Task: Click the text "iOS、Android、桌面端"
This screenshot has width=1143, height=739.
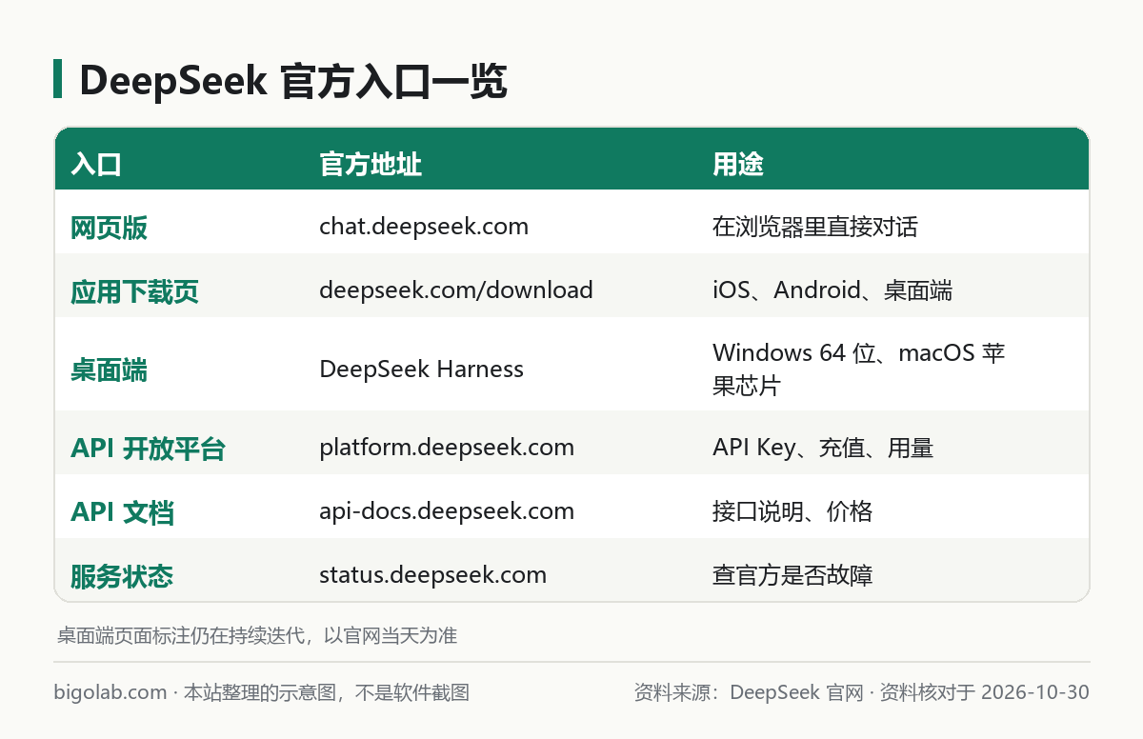Action: click(x=832, y=290)
